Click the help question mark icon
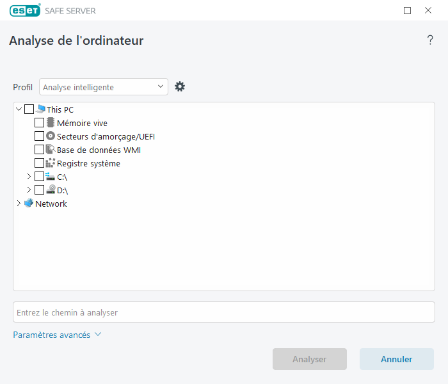448x384 pixels. point(430,40)
